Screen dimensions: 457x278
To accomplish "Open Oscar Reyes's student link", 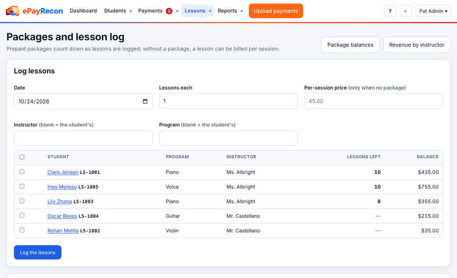I will point(62,216).
